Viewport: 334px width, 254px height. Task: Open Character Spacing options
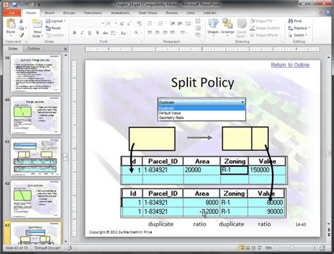coord(113,33)
